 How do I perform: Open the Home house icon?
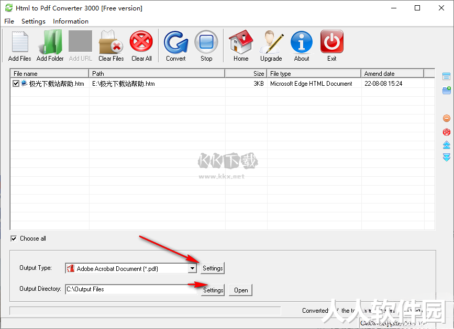click(241, 42)
